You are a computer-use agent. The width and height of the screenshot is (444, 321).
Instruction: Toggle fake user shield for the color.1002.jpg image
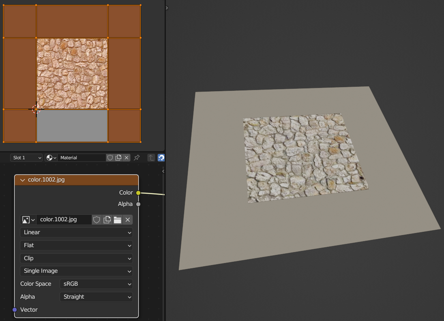(97, 220)
